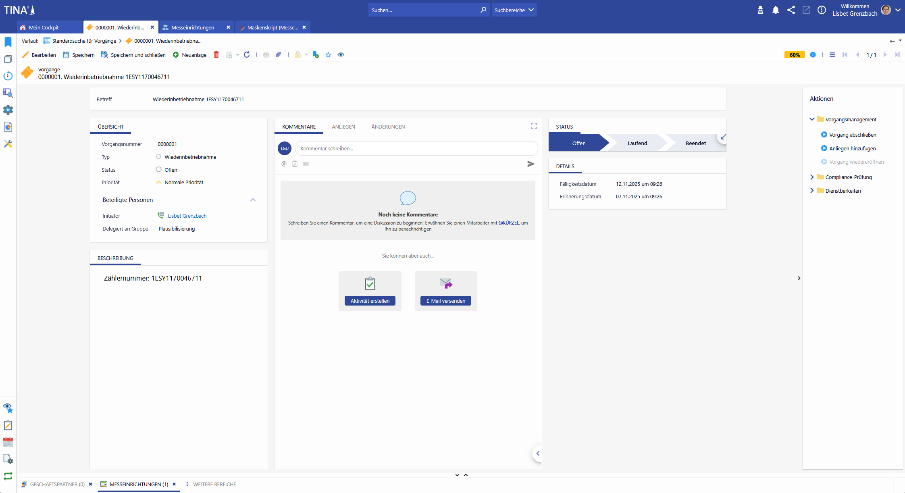Collapse the Beteiligte Personen section
The height and width of the screenshot is (493, 905).
[253, 200]
